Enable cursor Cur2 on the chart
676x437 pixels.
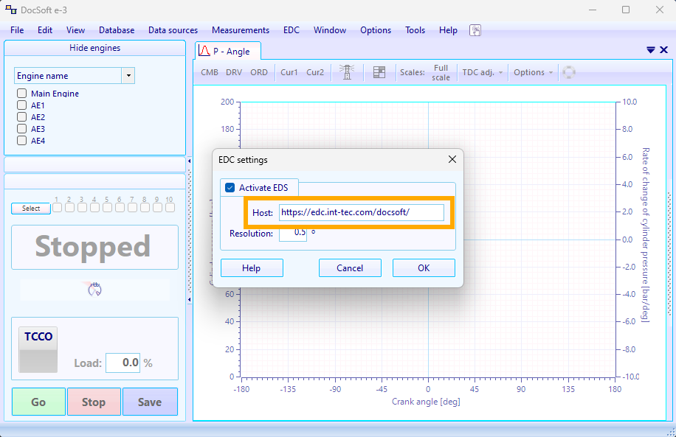(x=315, y=72)
